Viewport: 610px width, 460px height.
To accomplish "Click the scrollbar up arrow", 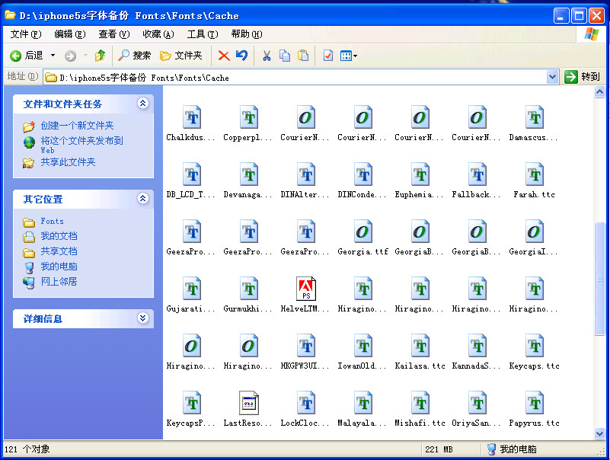I will pyautogui.click(x=599, y=92).
